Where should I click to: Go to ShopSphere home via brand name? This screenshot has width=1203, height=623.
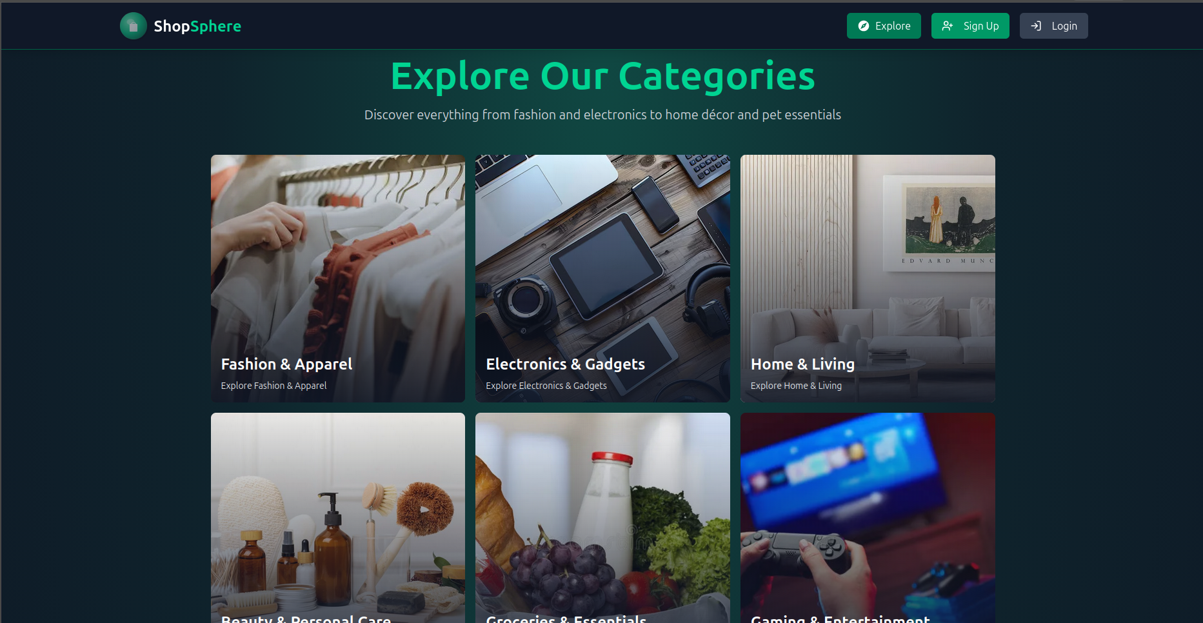click(x=197, y=26)
